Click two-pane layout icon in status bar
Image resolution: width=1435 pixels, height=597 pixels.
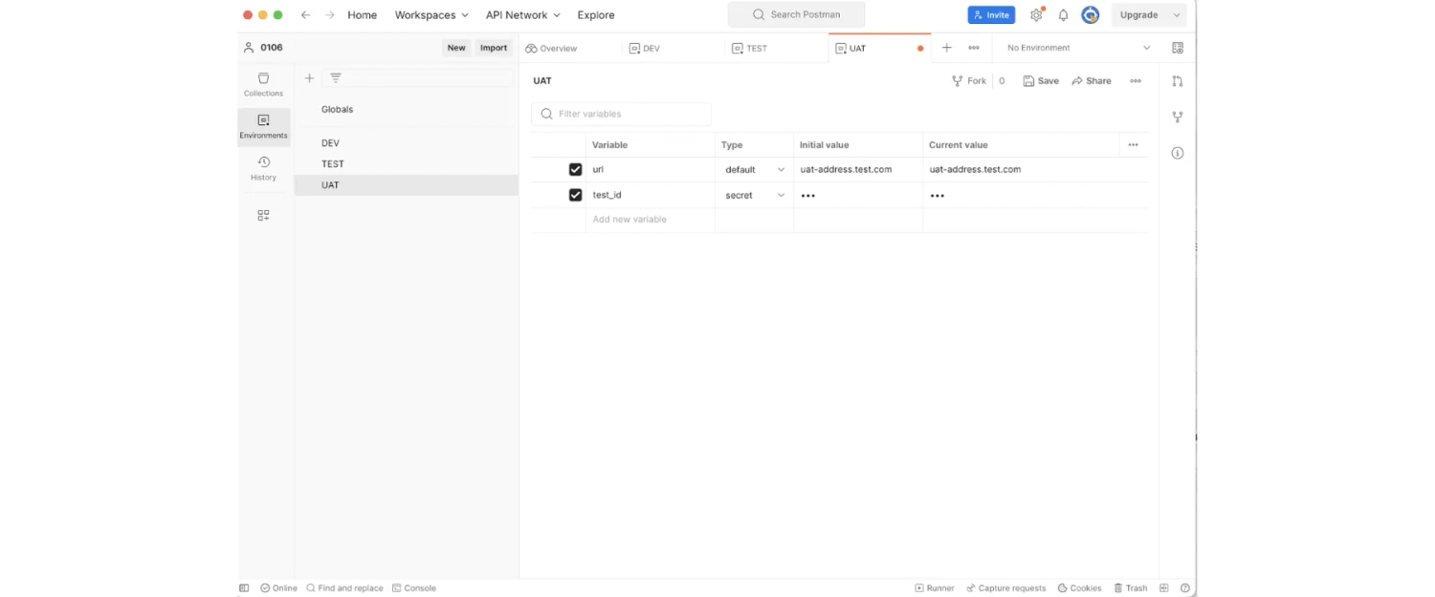[x=1164, y=588]
